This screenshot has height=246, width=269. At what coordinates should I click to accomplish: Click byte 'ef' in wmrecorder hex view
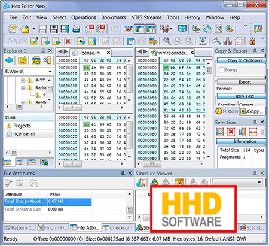coord(166,68)
